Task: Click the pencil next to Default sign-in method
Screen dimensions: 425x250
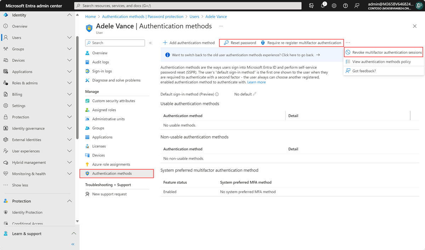Action: coord(254,94)
